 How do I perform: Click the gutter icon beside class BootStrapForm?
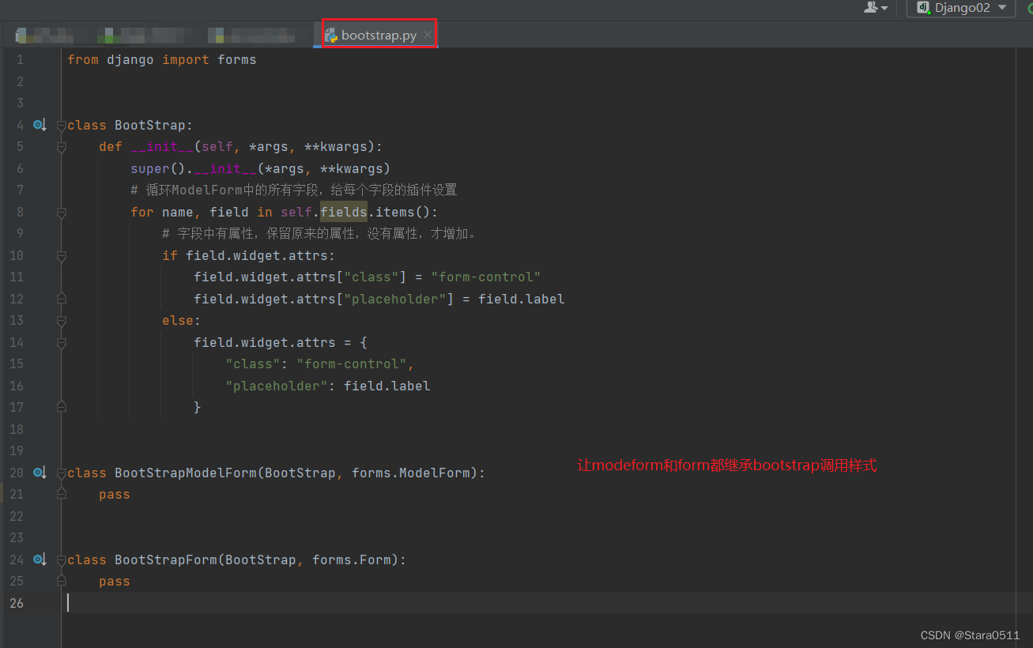pos(40,559)
